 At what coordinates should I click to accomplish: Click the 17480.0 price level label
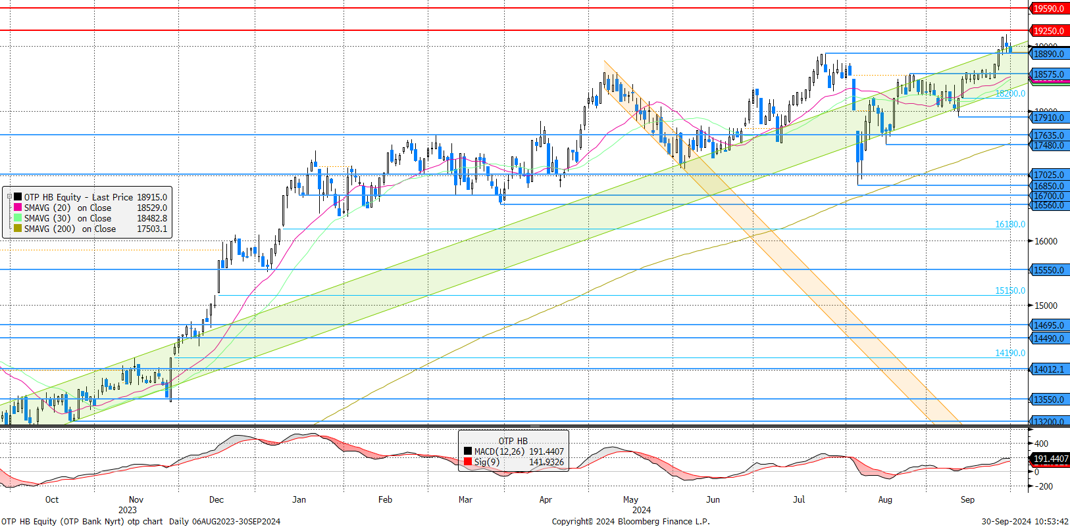[1049, 145]
